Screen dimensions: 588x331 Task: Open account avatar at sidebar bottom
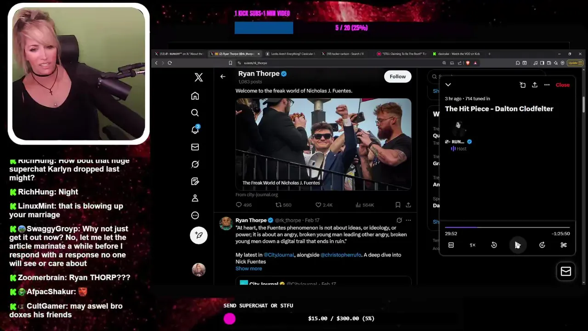click(198, 269)
